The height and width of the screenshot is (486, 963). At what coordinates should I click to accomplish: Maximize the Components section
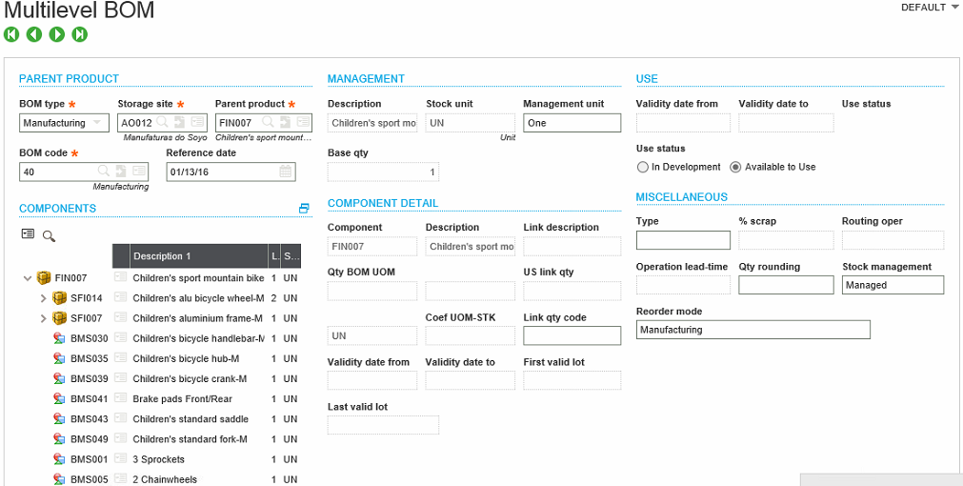pyautogui.click(x=304, y=209)
